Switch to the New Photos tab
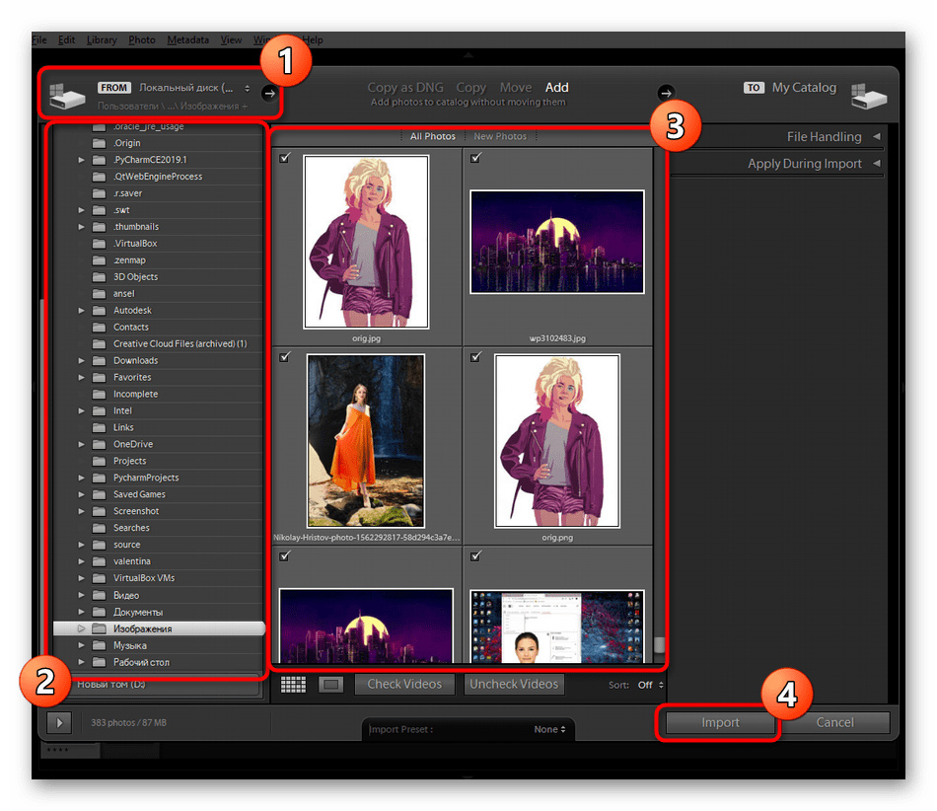Screen dimensions: 937x811 (x=499, y=136)
